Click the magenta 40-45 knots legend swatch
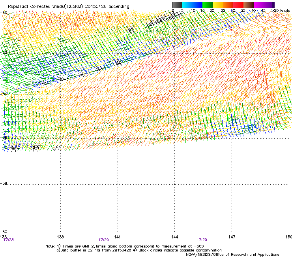Viewport: 292px width, 257px height. [259, 5]
